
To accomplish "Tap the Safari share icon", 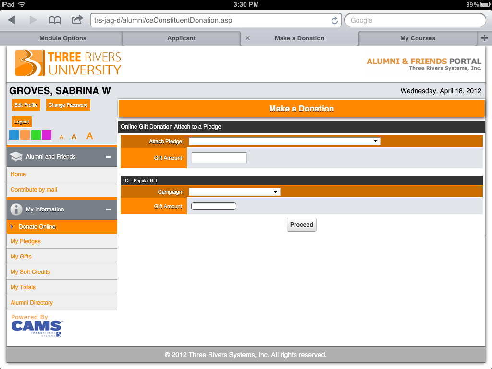I will (77, 20).
